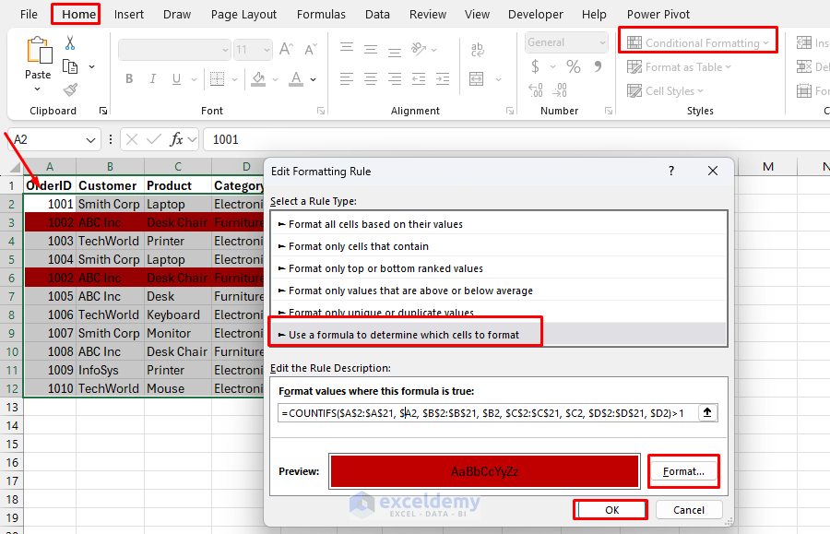Toggle Italic formatting

point(152,79)
